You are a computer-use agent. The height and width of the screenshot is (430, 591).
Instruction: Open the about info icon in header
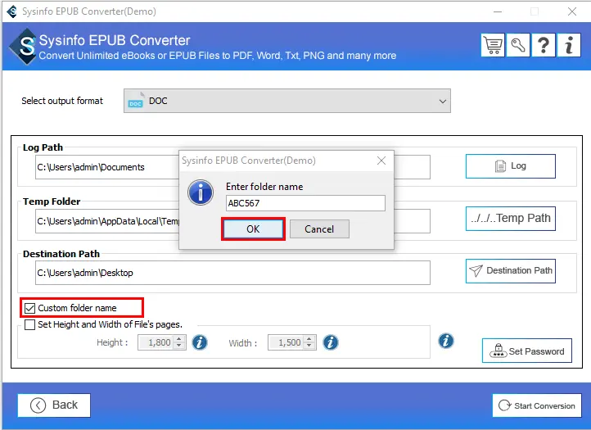pyautogui.click(x=569, y=45)
